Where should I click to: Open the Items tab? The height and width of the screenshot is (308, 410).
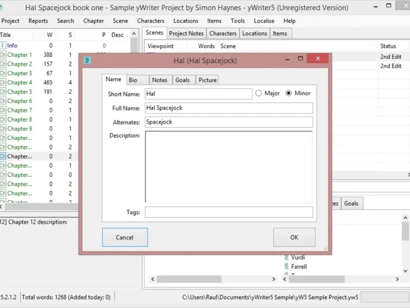280,33
